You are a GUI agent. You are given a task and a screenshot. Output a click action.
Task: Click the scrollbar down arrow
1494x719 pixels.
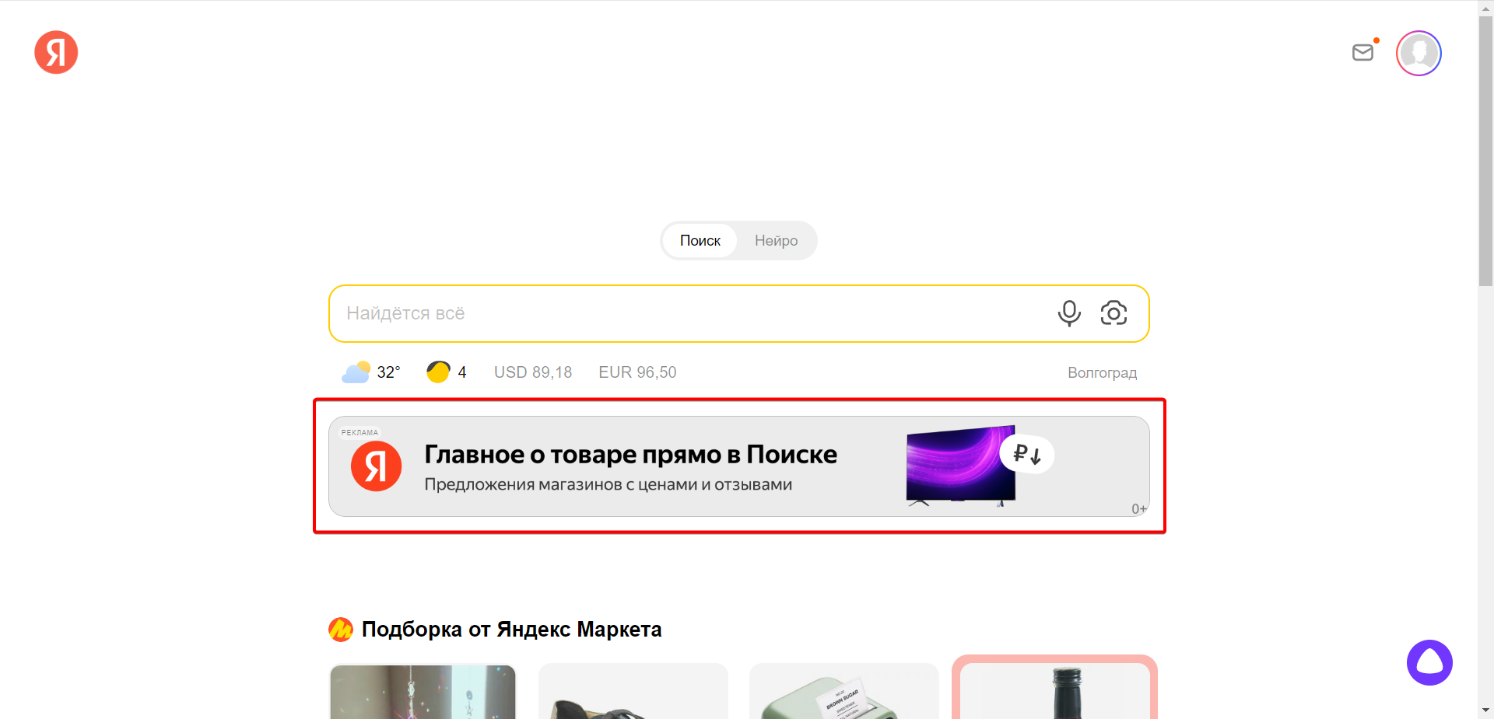(1485, 710)
